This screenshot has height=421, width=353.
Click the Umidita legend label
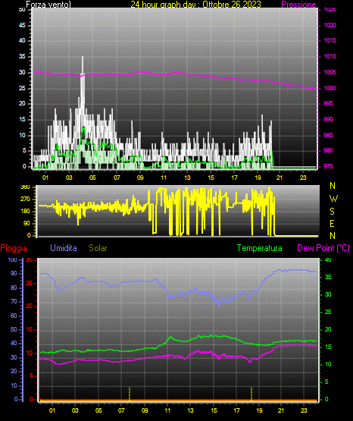point(64,248)
